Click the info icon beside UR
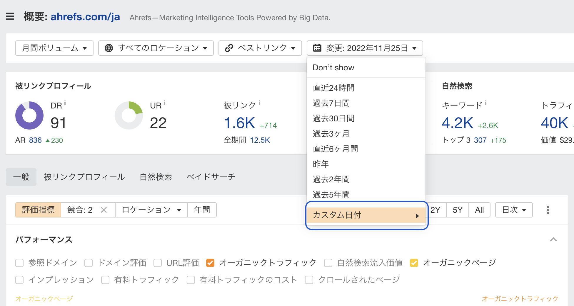Image resolution: width=574 pixels, height=306 pixels. (164, 103)
